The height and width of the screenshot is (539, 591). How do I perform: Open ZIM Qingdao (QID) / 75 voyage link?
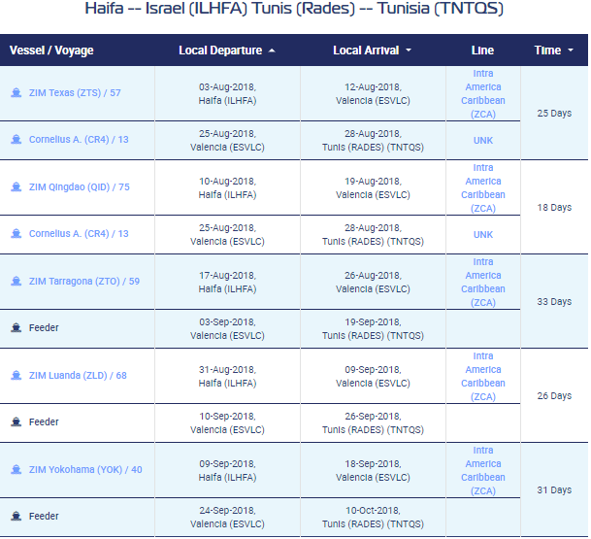click(x=80, y=187)
